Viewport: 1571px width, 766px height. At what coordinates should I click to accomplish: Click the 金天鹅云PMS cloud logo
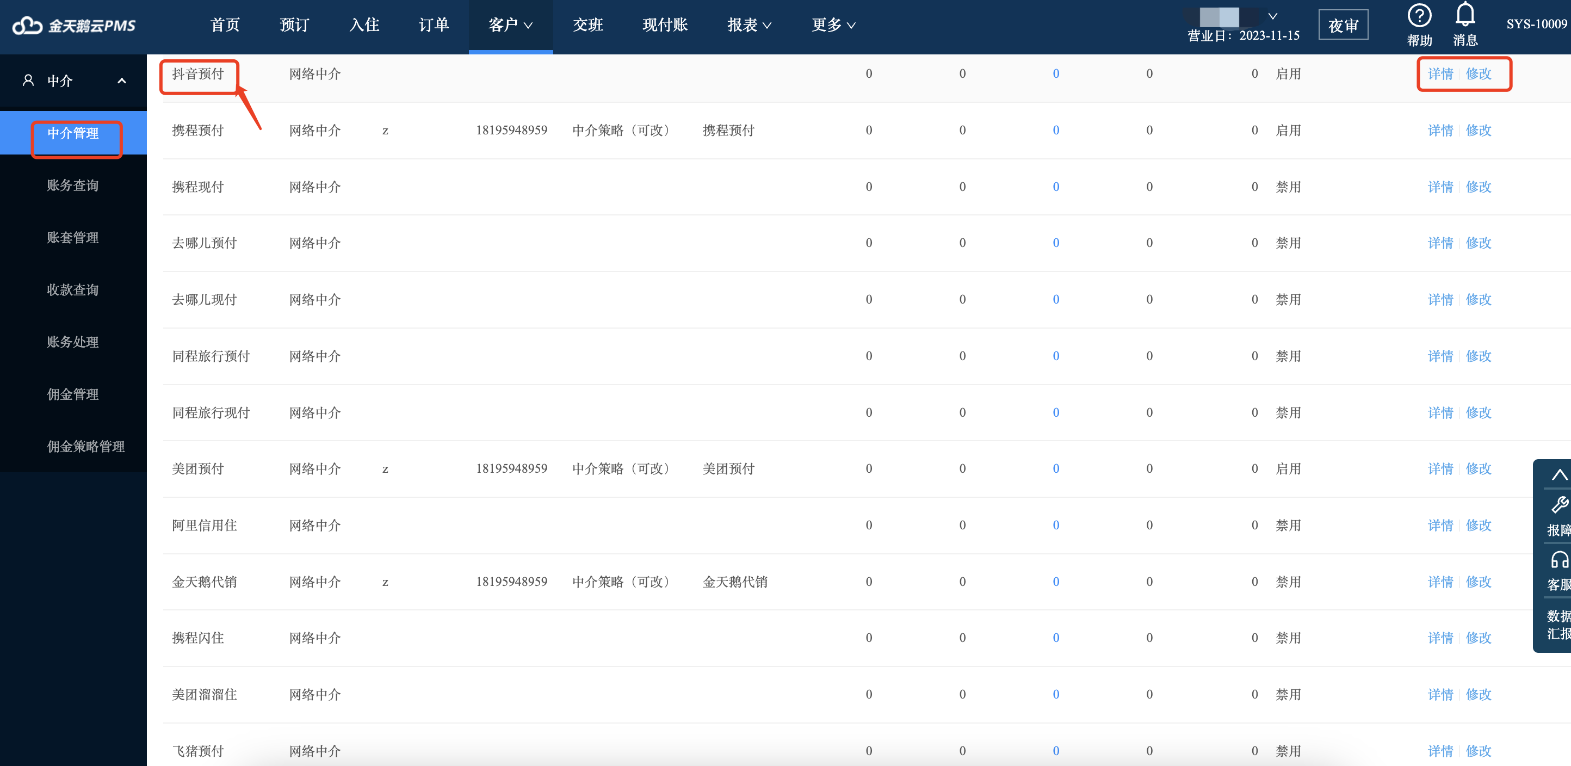click(x=74, y=25)
